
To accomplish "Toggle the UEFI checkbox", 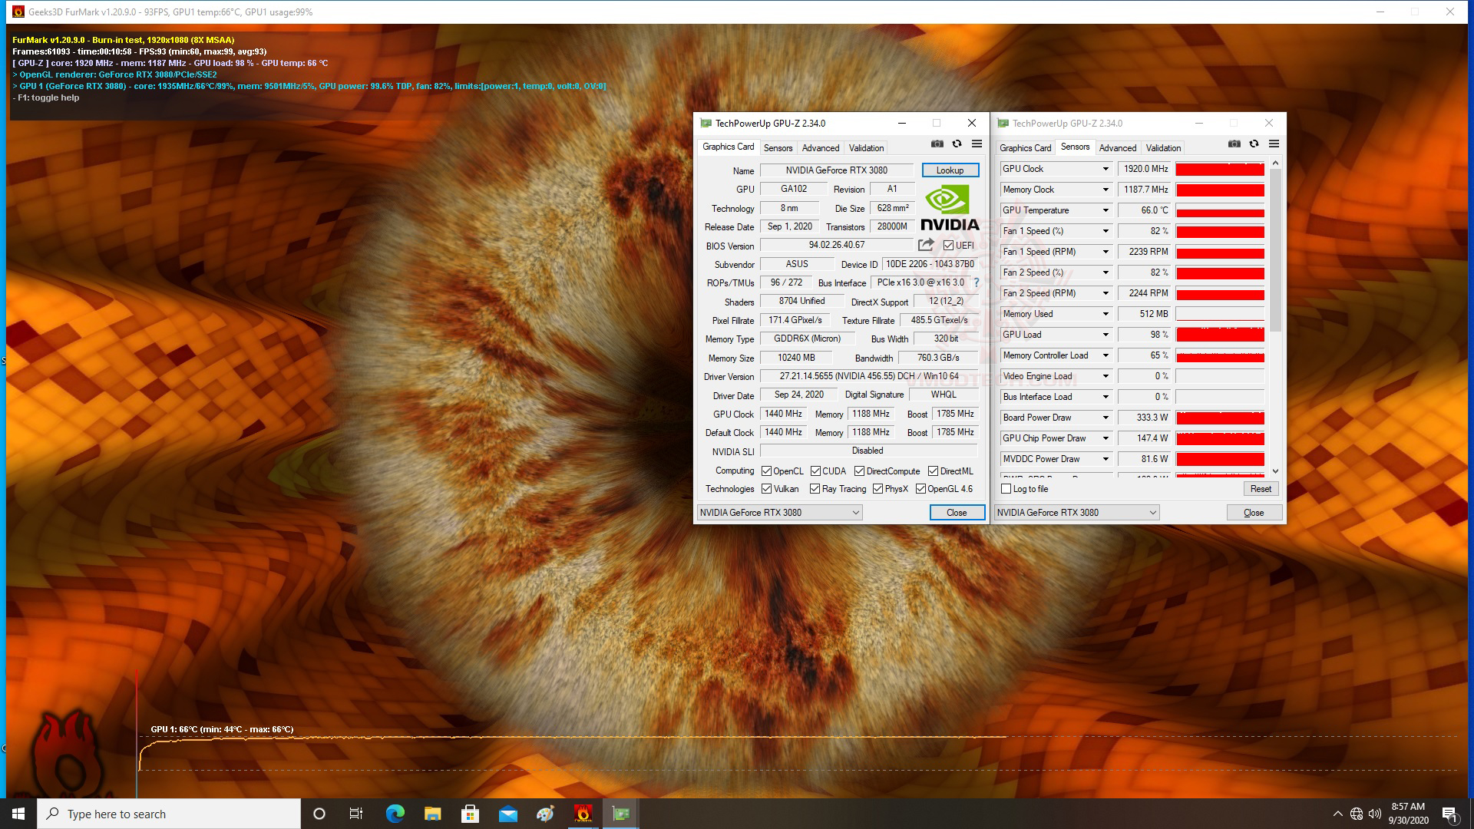I will [948, 246].
